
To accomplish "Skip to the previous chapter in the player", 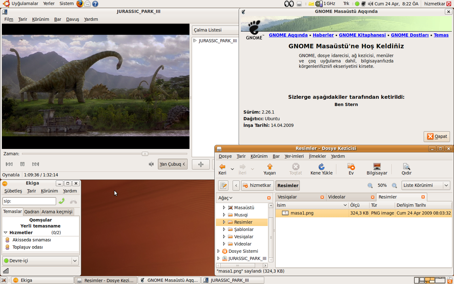I will [x=9, y=164].
